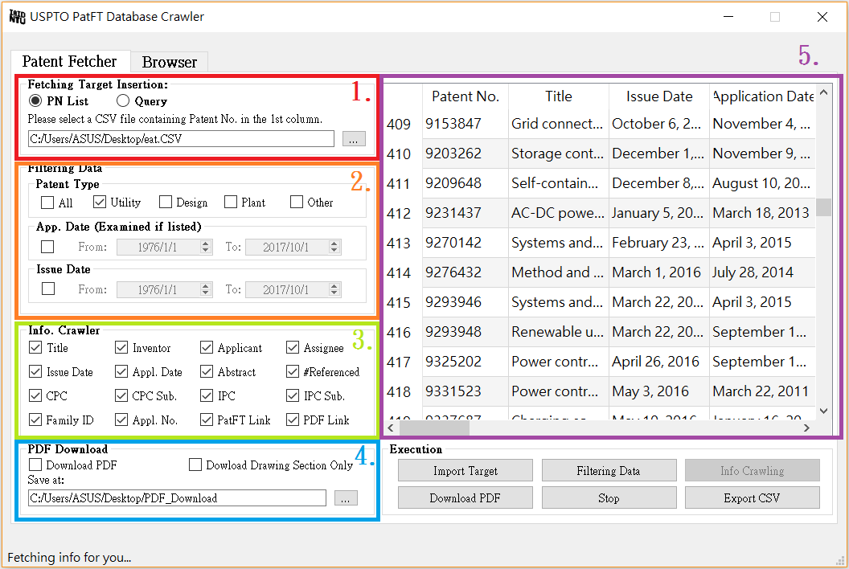Click table vertical scrollbar up arrow

[823, 92]
